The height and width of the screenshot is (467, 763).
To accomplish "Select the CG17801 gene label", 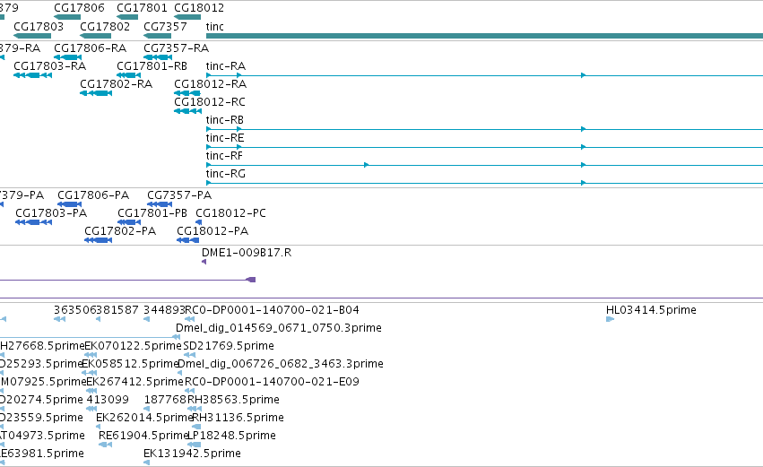I will pos(142,8).
